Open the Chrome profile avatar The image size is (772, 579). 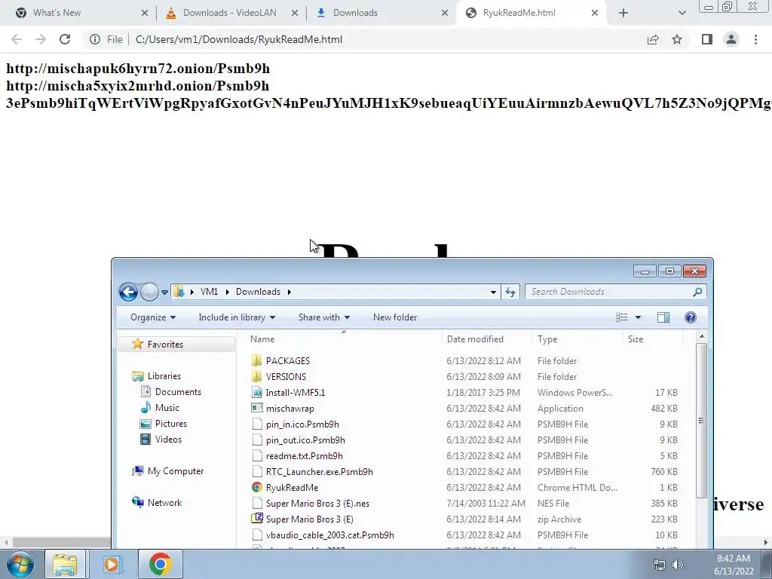coord(731,39)
